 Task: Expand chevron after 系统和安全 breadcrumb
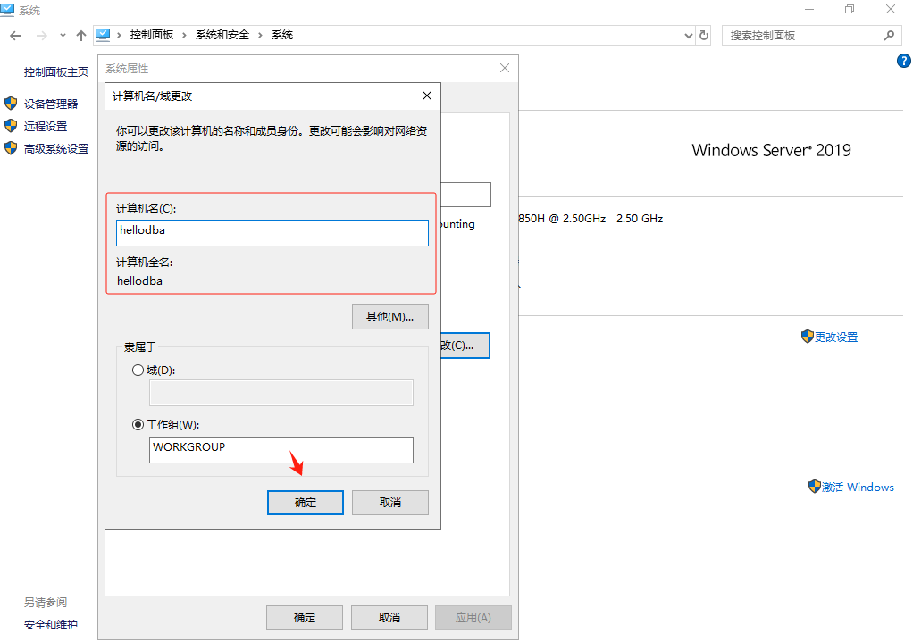pyautogui.click(x=260, y=36)
